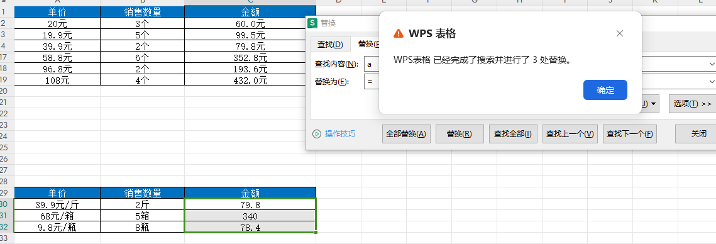Confirm the WPS alert with 确定
Viewport: 716px width, 244px height.
(x=605, y=90)
